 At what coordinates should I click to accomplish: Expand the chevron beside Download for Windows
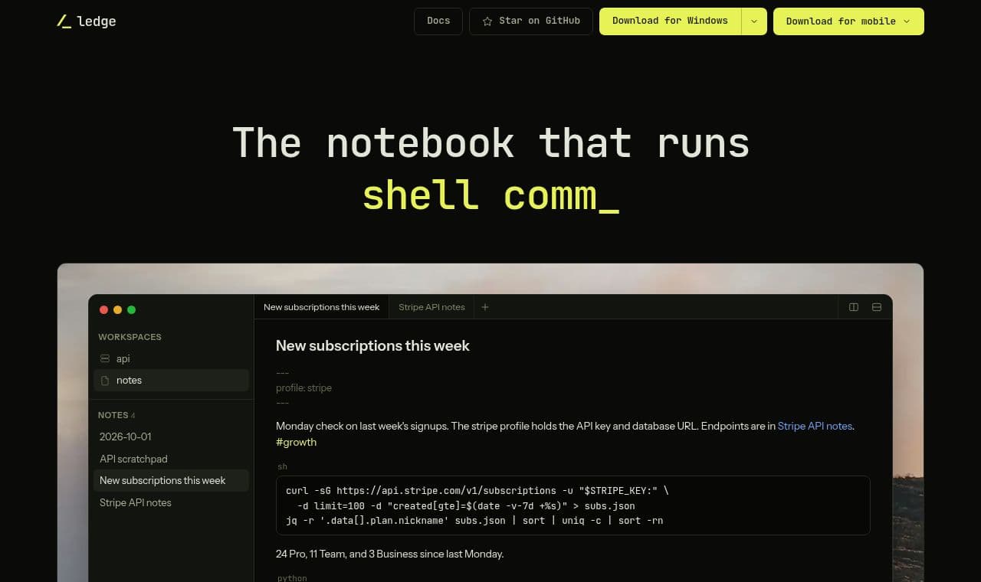(x=754, y=21)
